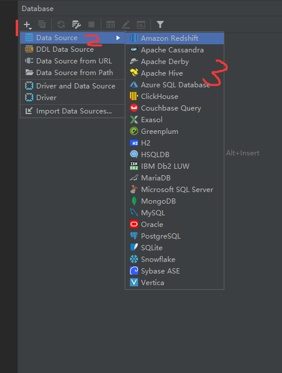Image resolution: width=282 pixels, height=373 pixels.
Task: Pick Snowflake data source
Action: 174,260
